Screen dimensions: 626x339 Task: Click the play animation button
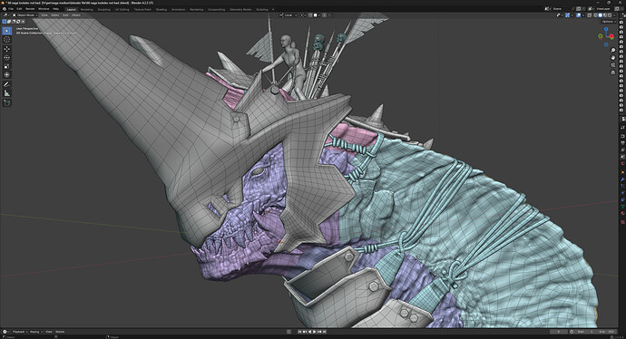314,332
